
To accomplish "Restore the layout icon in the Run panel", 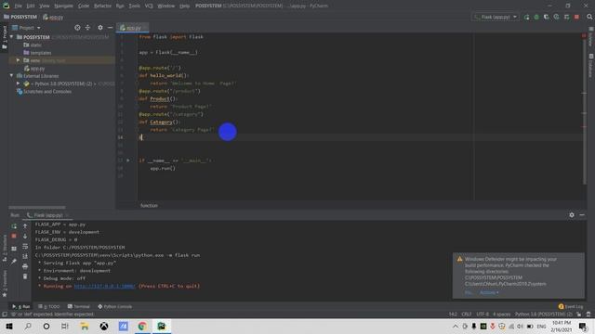I will (14, 249).
